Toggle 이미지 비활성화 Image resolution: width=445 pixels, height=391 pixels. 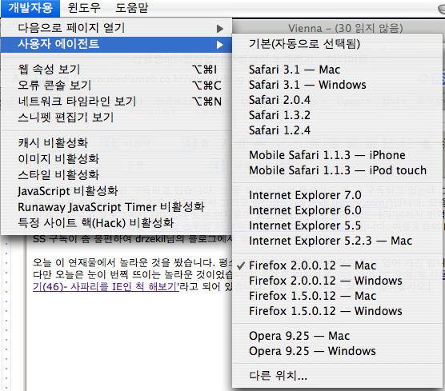click(x=116, y=158)
